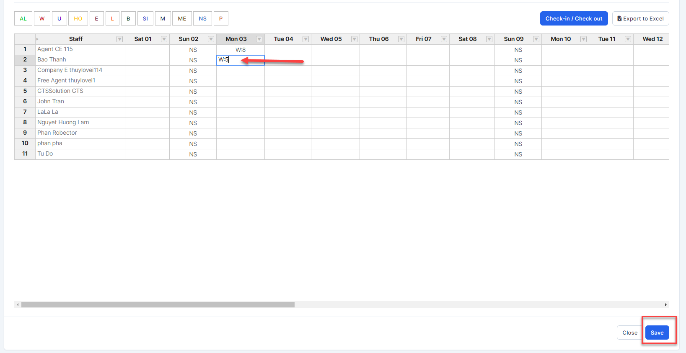This screenshot has width=686, height=353.
Task: Click the scroll right arrow of scrollbar
Action: [665, 304]
